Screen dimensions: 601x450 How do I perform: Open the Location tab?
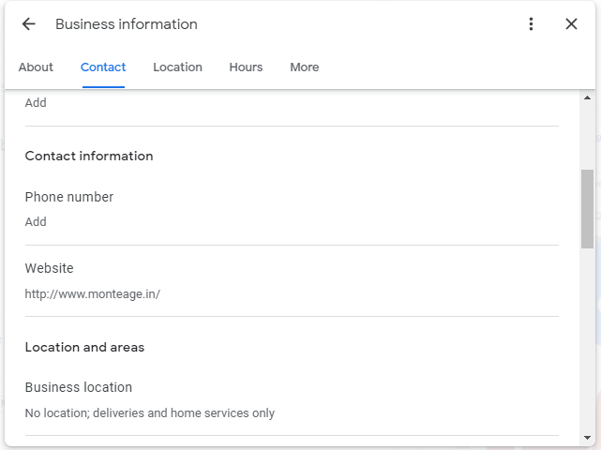pos(177,67)
